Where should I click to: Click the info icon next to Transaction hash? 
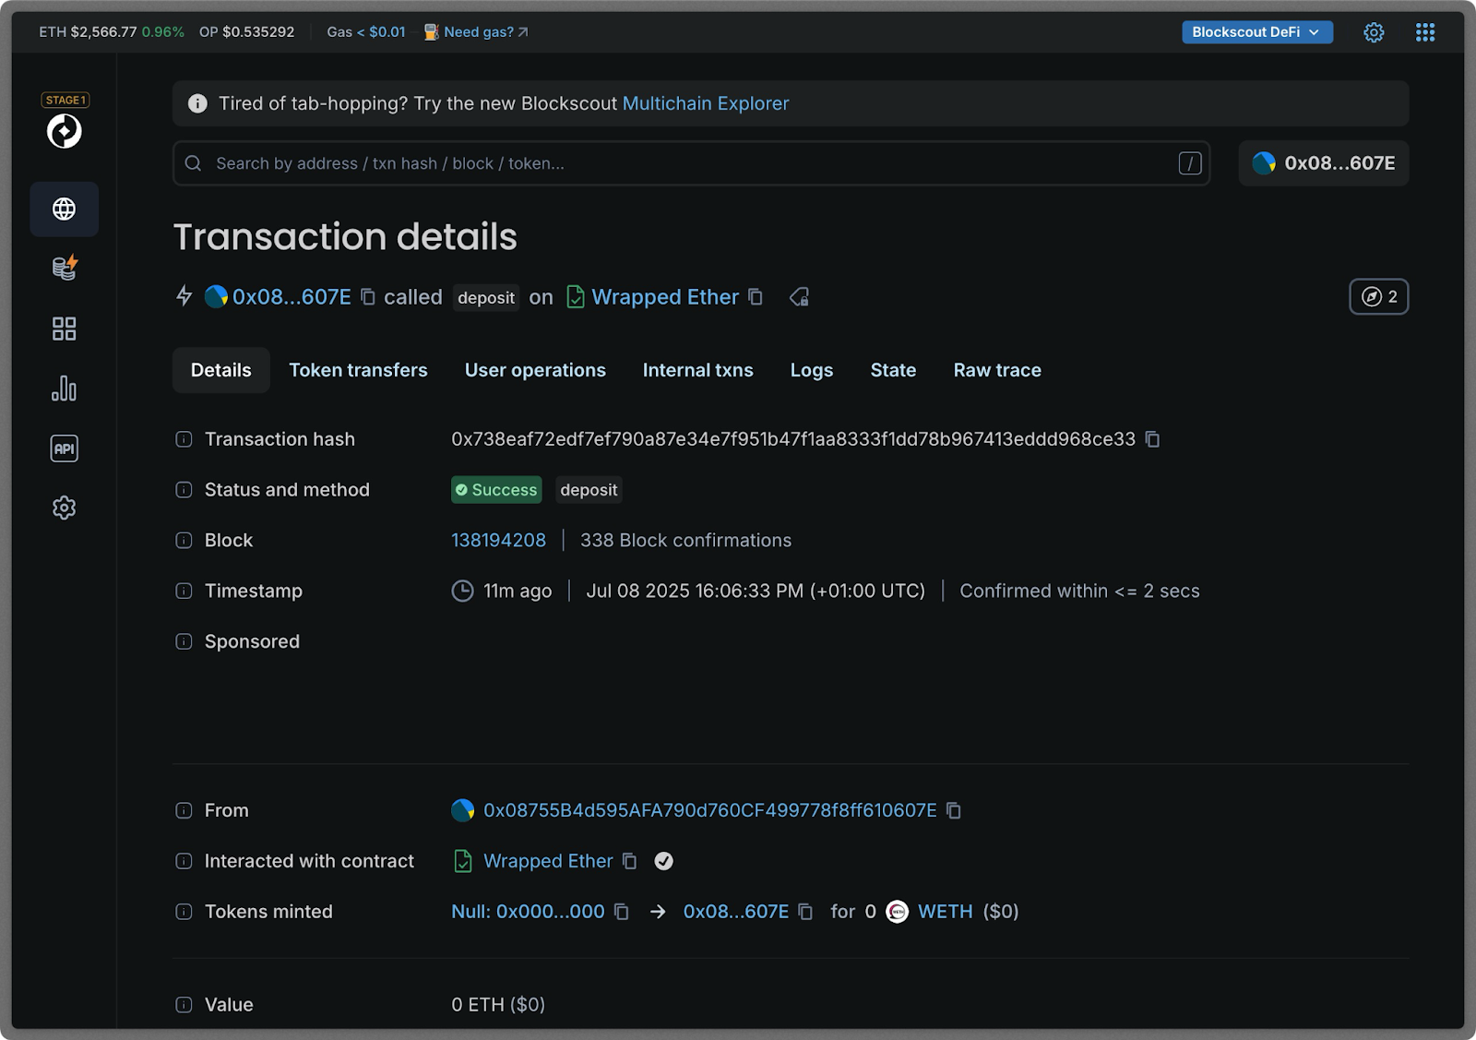click(x=184, y=439)
